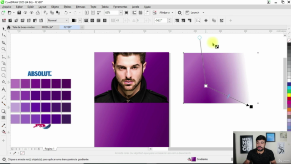Click the Import icon
The height and width of the screenshot is (164, 291).
87,13
